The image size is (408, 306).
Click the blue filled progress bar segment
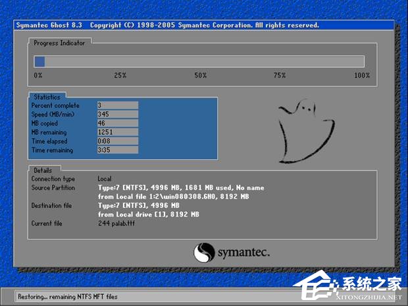tap(39, 61)
